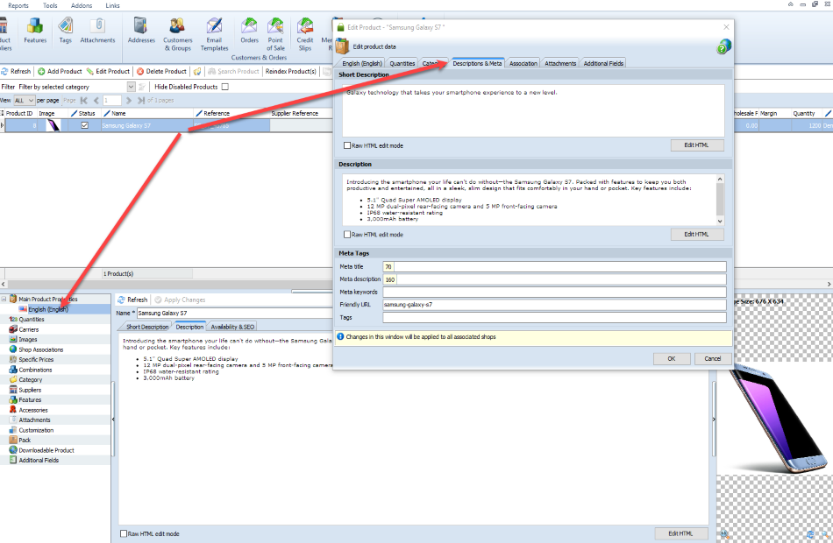Enable Raw HTML edit mode for Short Description
This screenshot has height=543, width=833.
[347, 145]
